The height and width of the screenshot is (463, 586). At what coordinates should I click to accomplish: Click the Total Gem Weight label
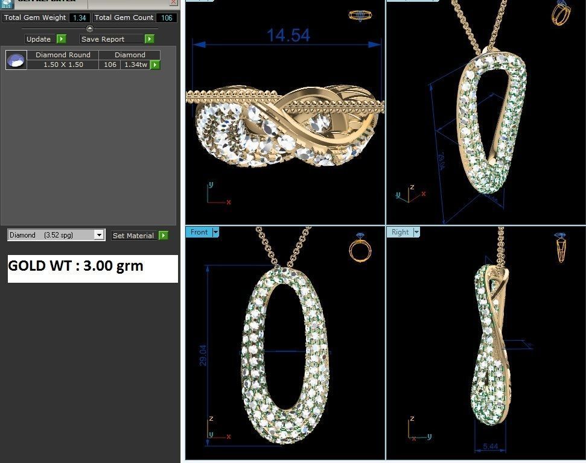35,17
